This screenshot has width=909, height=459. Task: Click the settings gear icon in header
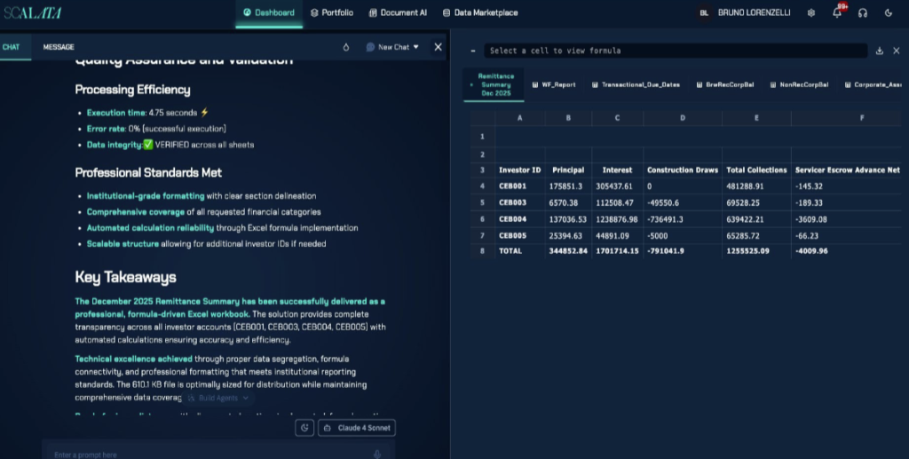[810, 13]
